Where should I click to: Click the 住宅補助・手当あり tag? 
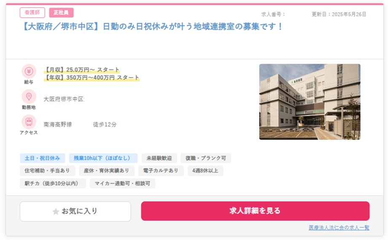point(47,171)
